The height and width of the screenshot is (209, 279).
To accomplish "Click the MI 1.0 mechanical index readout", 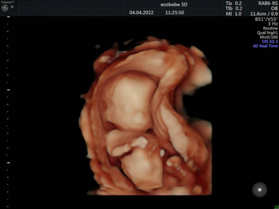I will coord(234,14).
